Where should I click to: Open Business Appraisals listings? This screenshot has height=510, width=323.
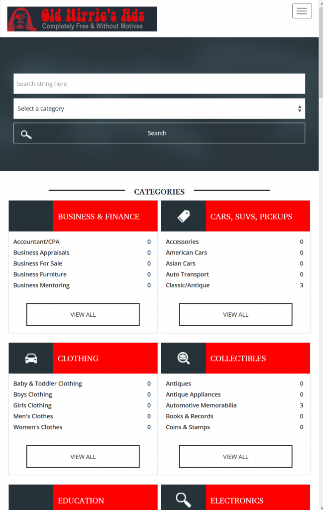[x=41, y=253]
